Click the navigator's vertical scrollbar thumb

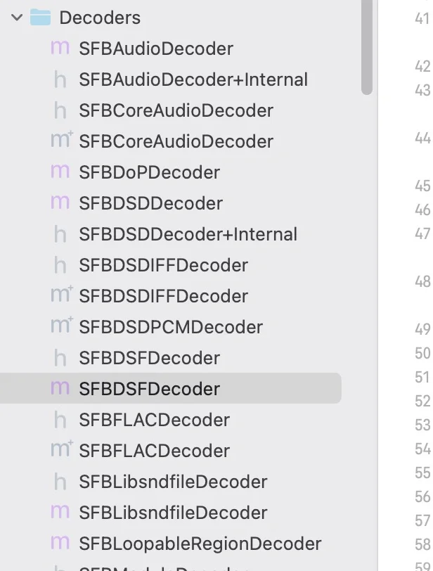[x=366, y=46]
